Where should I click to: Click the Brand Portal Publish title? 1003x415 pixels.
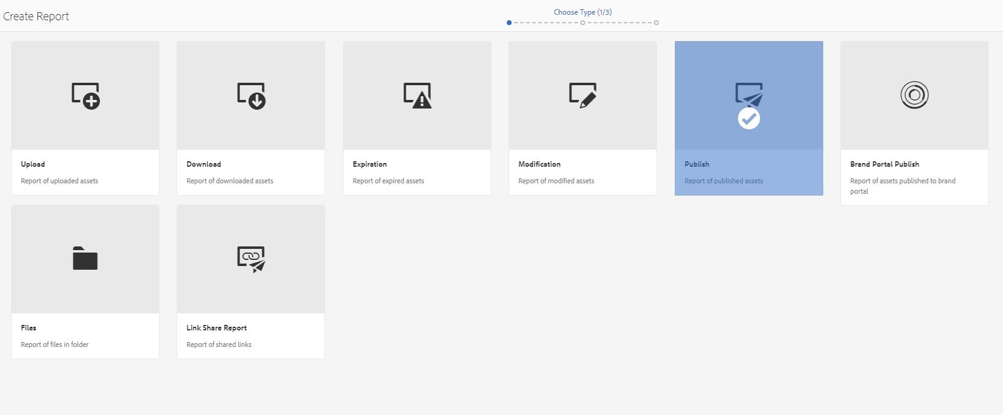[885, 164]
